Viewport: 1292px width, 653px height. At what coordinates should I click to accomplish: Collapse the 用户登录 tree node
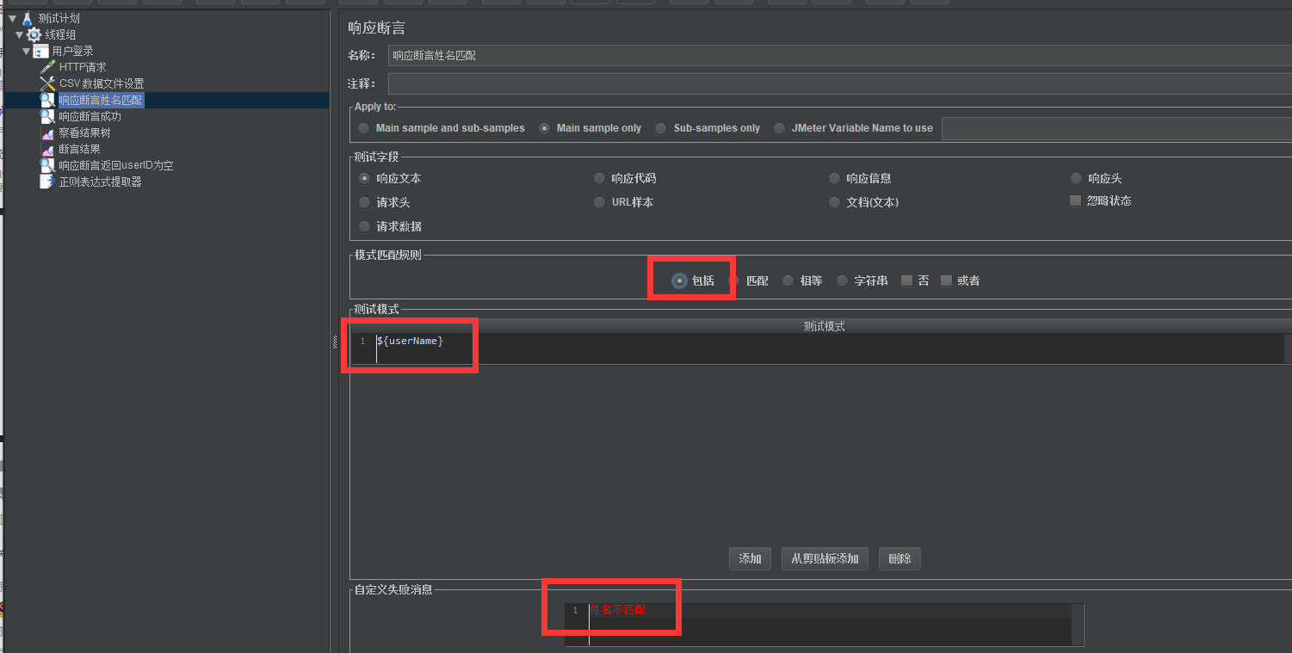[28, 50]
